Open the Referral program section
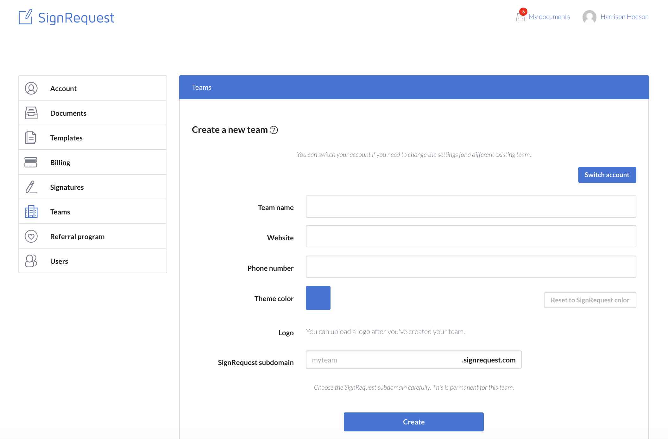This screenshot has height=439, width=668. click(93, 236)
